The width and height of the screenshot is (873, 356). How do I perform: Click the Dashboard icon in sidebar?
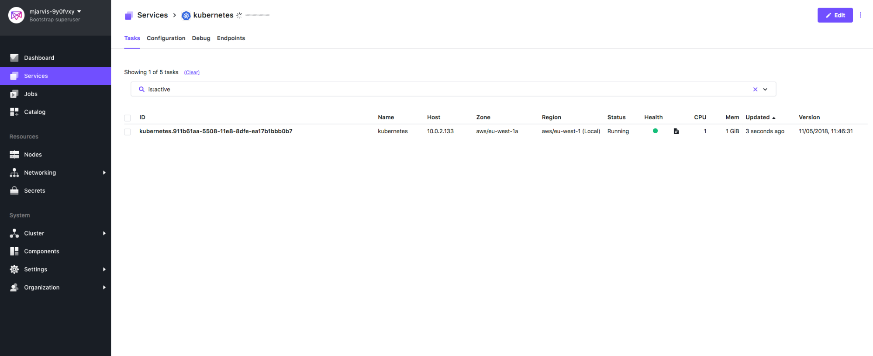[x=14, y=58]
